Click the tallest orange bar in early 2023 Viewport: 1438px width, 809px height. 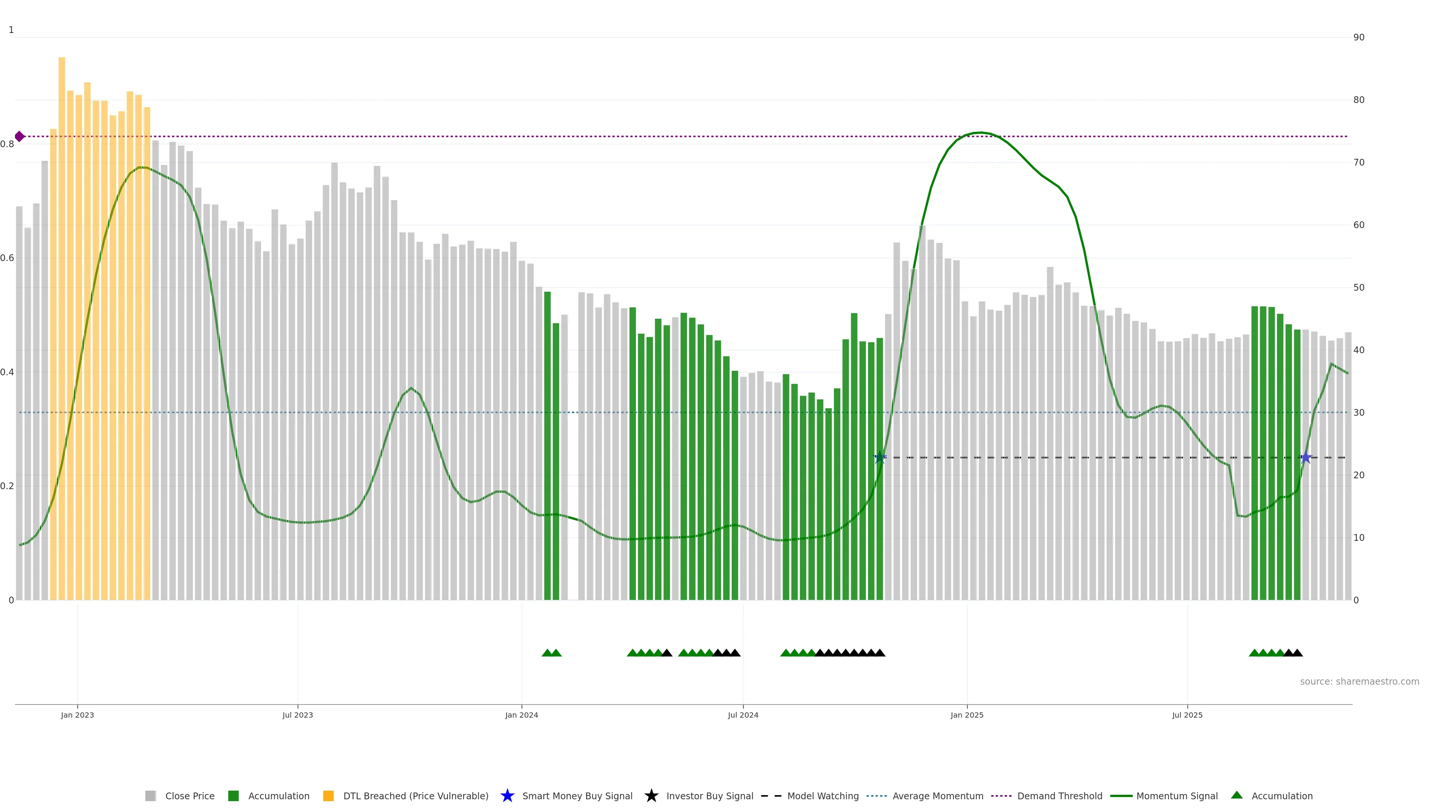[62, 279]
